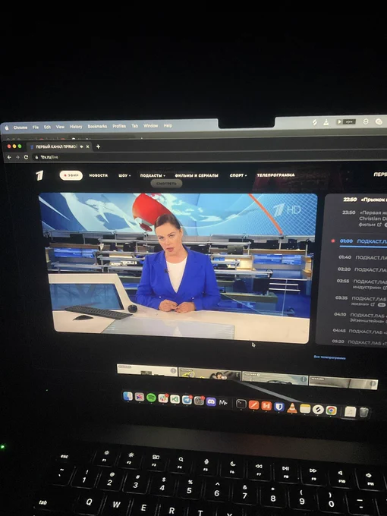Open Slack from the dock
This screenshot has width=387, height=516.
[x=163, y=398]
